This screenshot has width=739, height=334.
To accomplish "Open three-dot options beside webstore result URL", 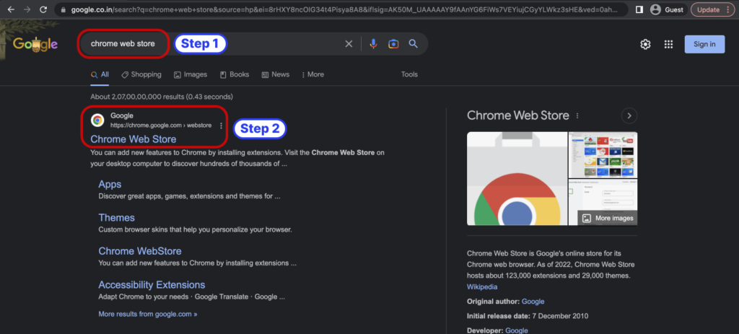I will tap(221, 126).
